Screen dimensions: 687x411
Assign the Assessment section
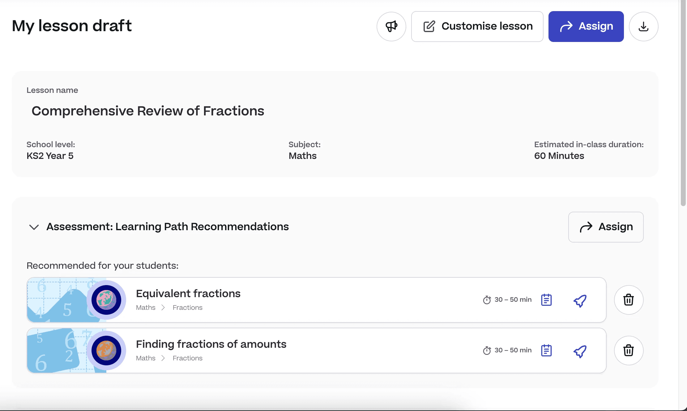click(606, 227)
